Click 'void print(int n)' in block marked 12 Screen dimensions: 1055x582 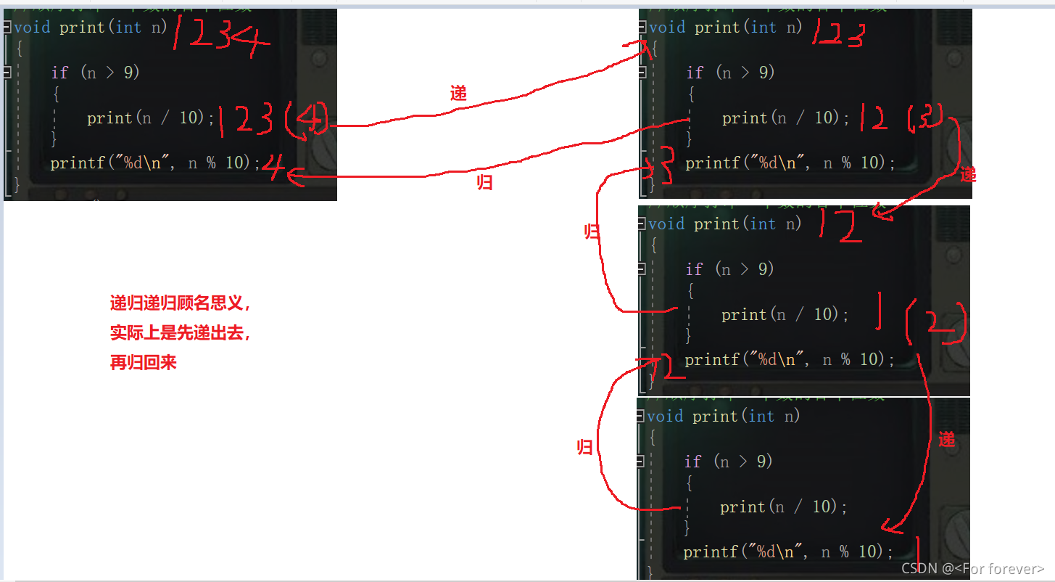[x=725, y=224]
